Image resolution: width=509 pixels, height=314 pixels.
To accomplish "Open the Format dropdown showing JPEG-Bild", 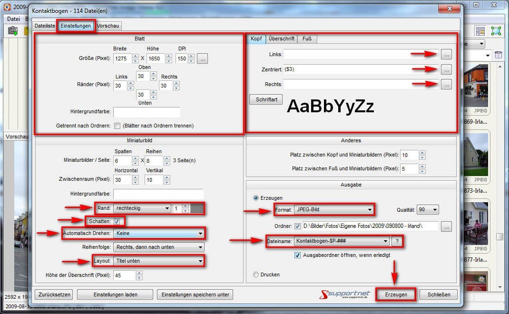I will point(333,209).
